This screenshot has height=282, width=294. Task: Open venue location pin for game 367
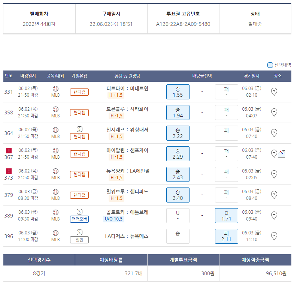click(274, 154)
